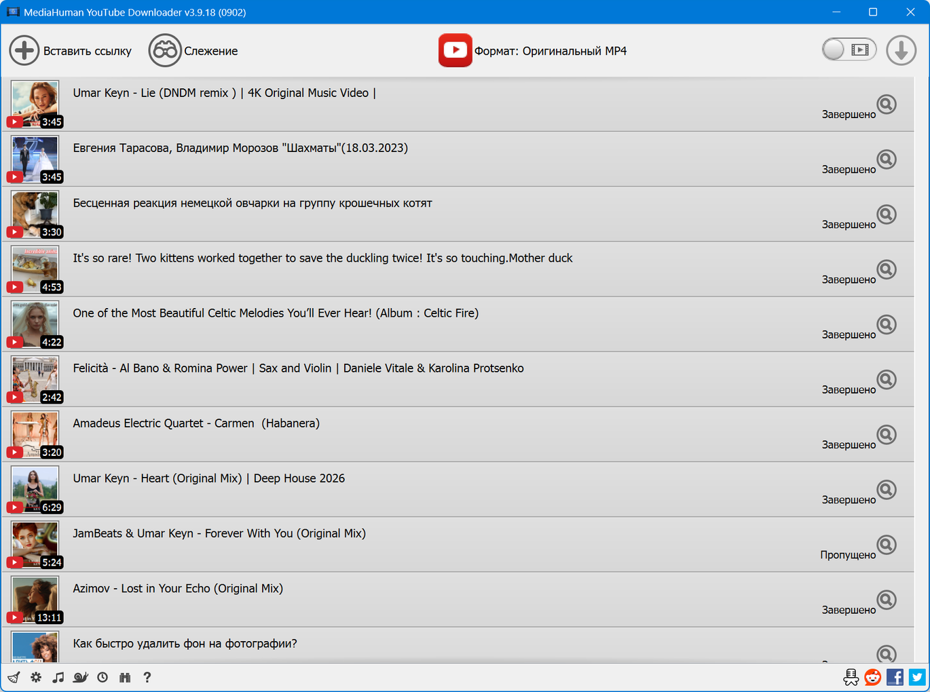Open the Слежение binoculars icon in toolbar
This screenshot has height=692, width=930.
165,51
